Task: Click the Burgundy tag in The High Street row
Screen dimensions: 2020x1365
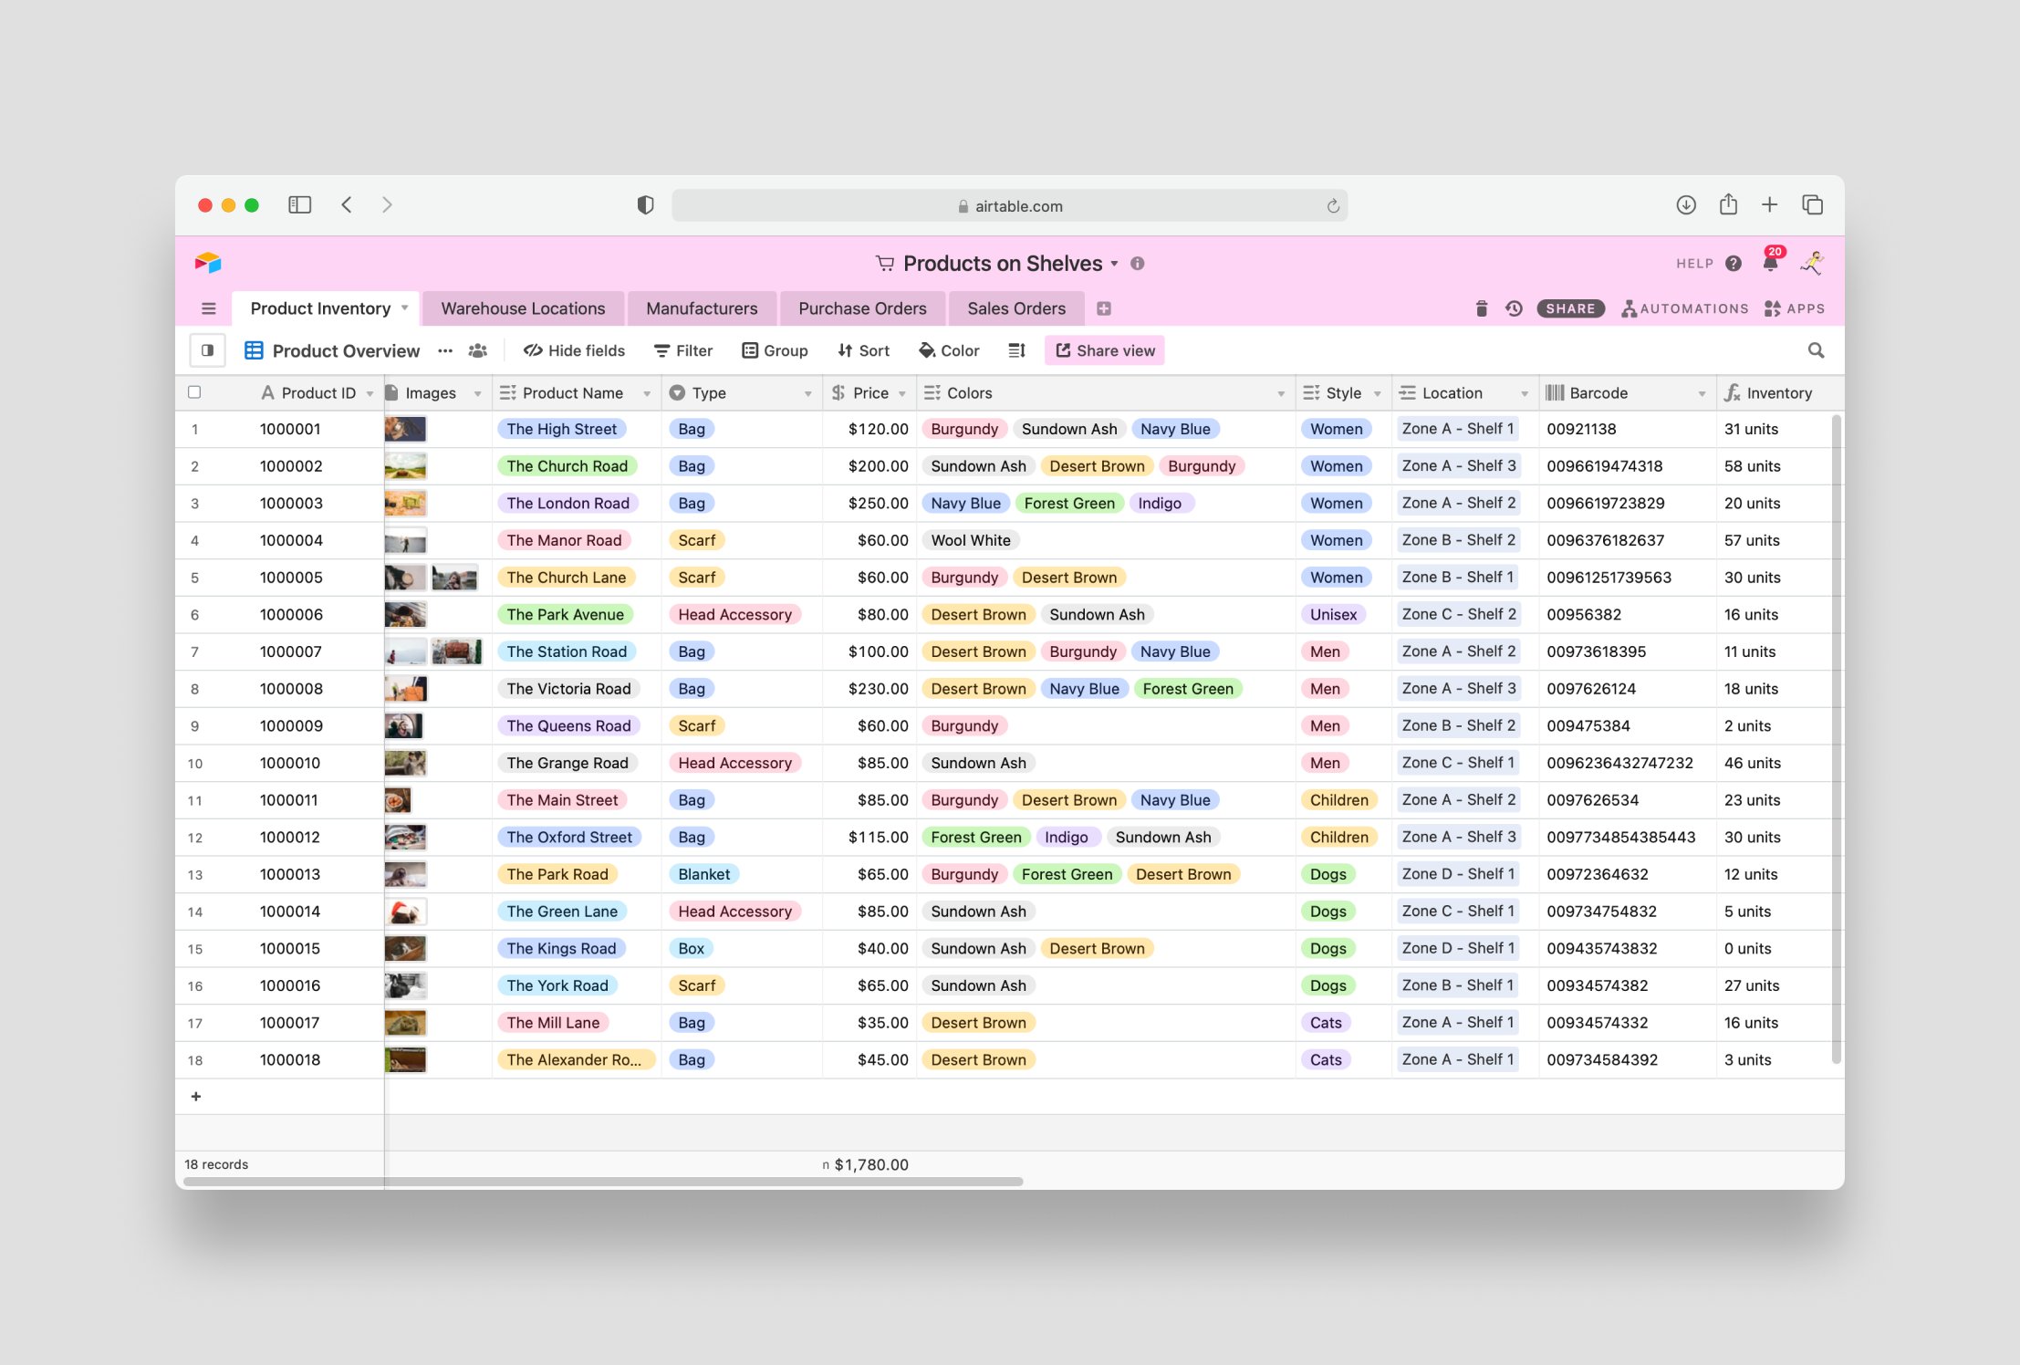Action: pos(964,429)
